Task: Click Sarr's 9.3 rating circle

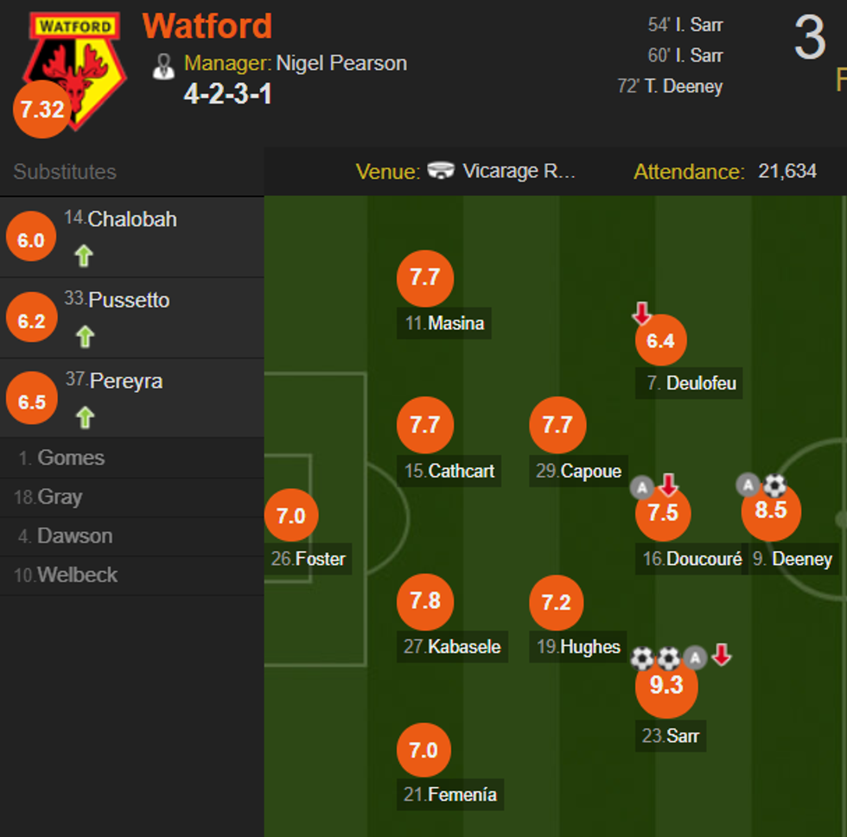Action: tap(665, 687)
